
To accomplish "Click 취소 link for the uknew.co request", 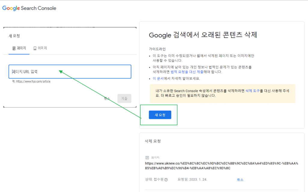I will click(240, 180).
